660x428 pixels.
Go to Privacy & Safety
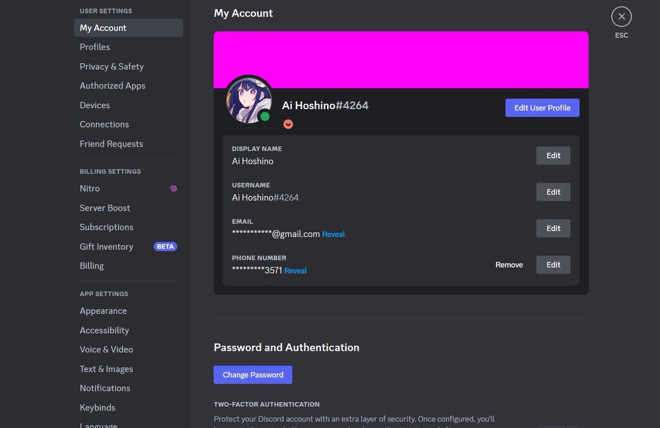129,67
